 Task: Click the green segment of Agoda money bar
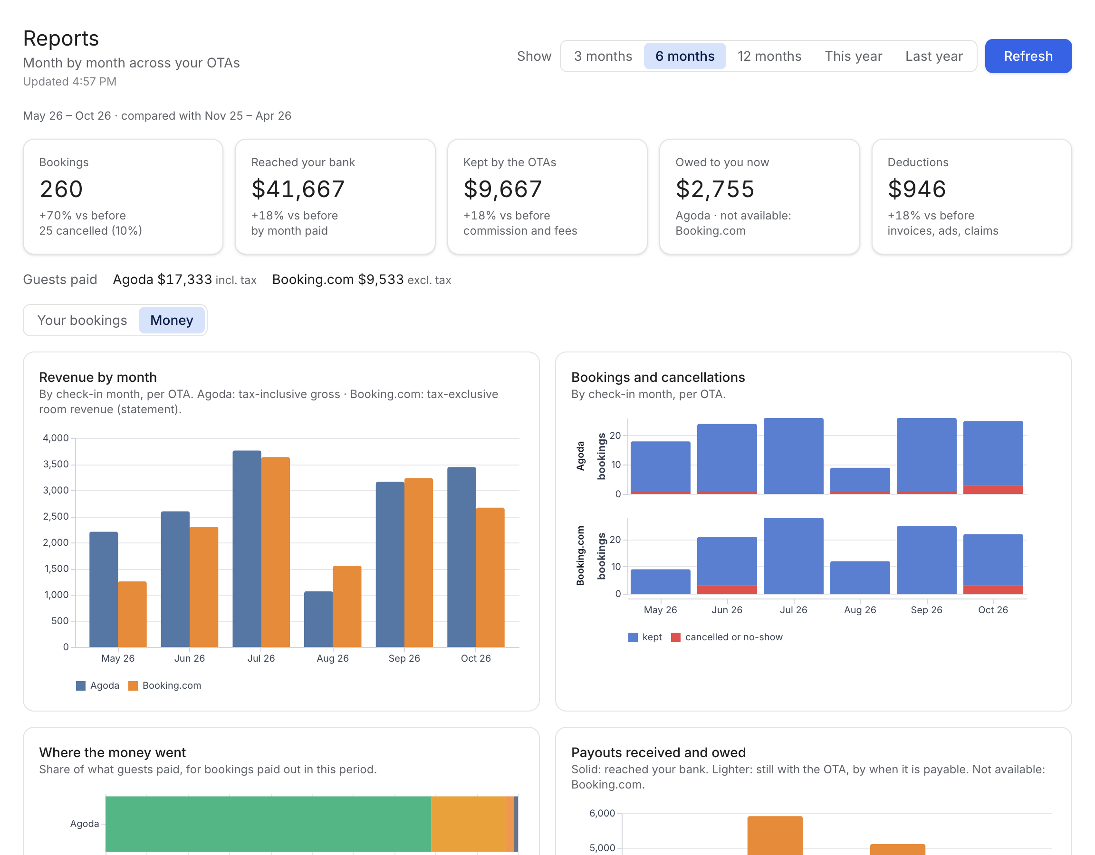(x=268, y=824)
